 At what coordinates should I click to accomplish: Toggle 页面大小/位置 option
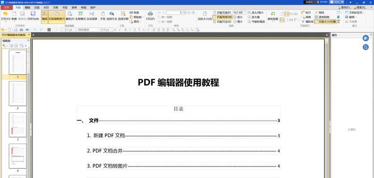(325, 21)
